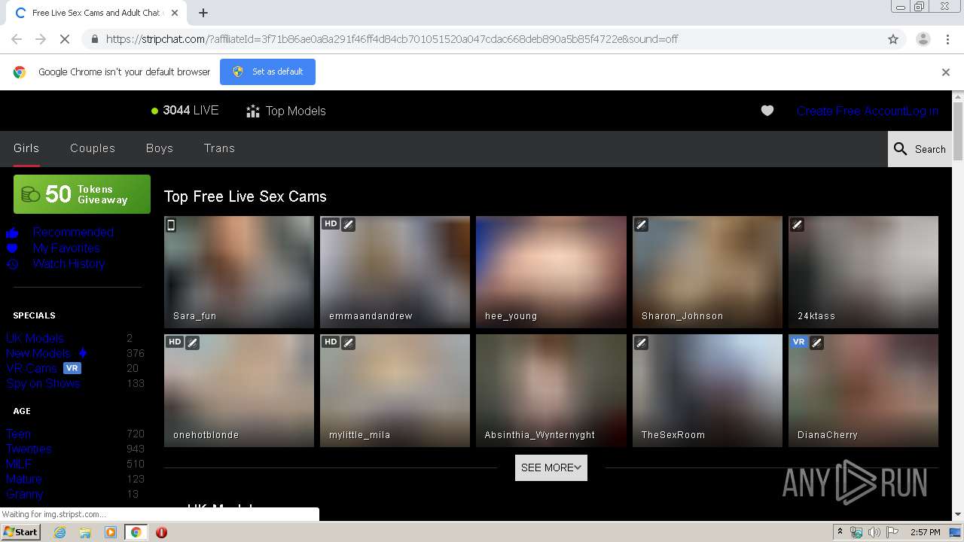Click the 3044 LIVE counter
Screen dimensions: 964x542
(x=185, y=111)
